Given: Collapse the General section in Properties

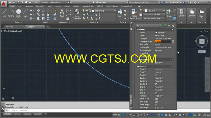Looking at the screenshot, I should (172, 30).
